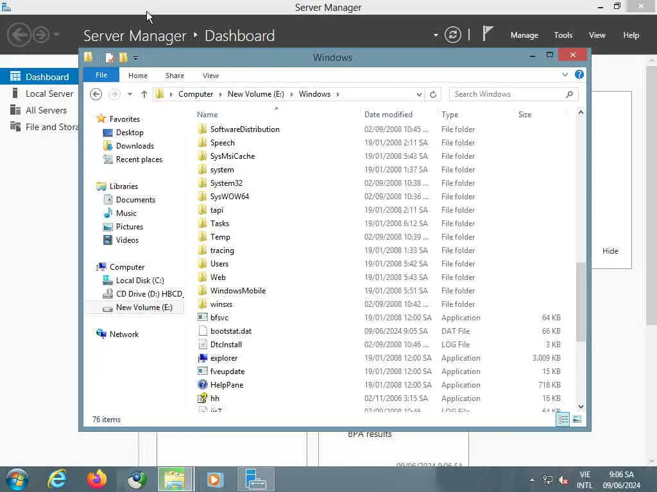Expand the breadcrumb arrow after Windows
Screen dimensions: 657x492
coord(337,95)
